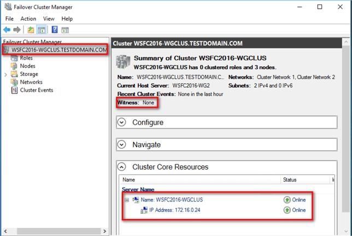Click 'None in the last hour' events text
The image size is (352, 236).
pos(201,94)
